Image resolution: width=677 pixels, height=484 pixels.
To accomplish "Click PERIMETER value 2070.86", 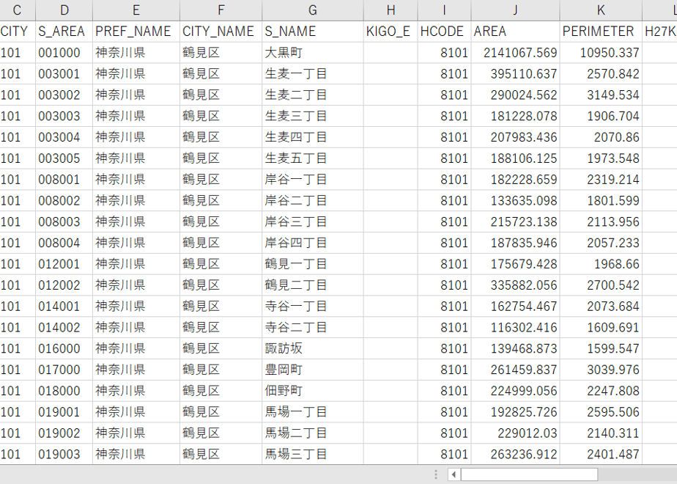I will (601, 137).
